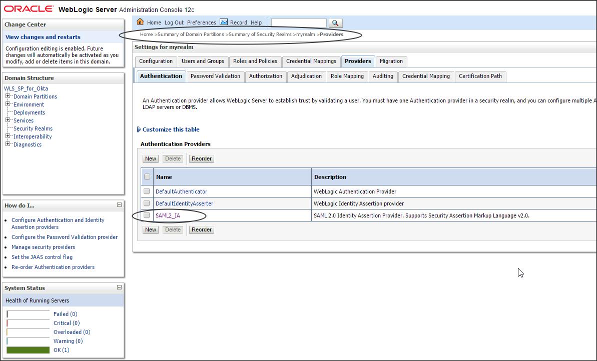Click the OK (1) server status link
The image size is (597, 361).
tap(61, 350)
